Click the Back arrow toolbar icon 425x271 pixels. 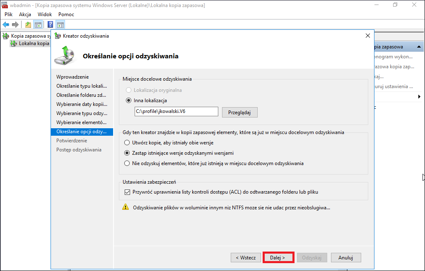point(6,25)
